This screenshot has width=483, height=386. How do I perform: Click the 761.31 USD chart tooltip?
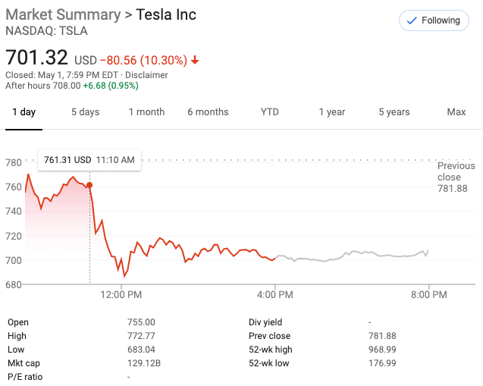[x=89, y=160]
